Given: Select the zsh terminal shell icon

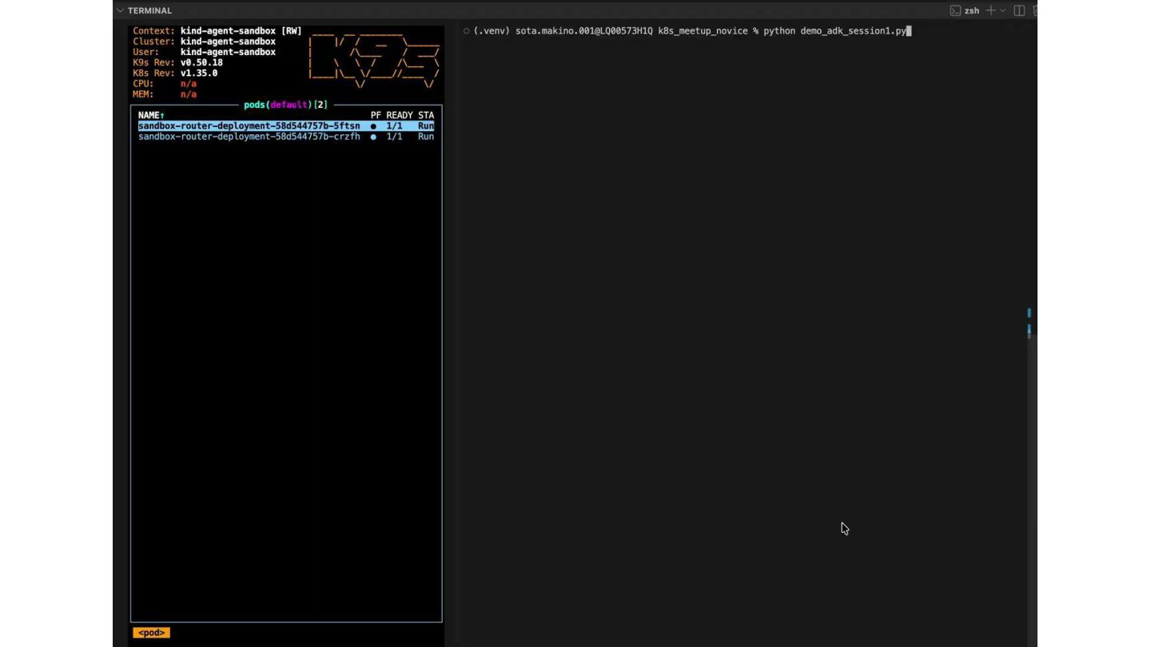Looking at the screenshot, I should (955, 10).
